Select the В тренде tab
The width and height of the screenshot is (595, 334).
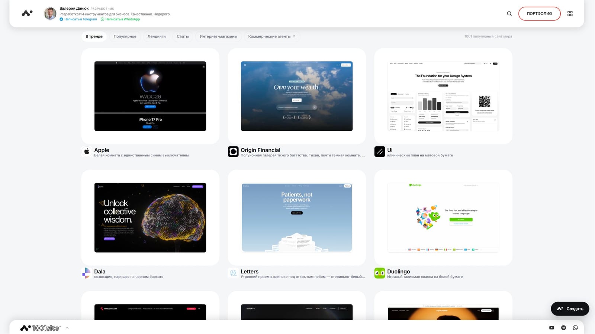click(94, 36)
